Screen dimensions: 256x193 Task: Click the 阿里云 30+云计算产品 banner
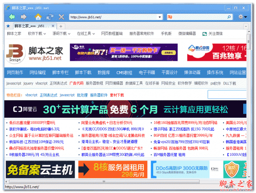125,109
